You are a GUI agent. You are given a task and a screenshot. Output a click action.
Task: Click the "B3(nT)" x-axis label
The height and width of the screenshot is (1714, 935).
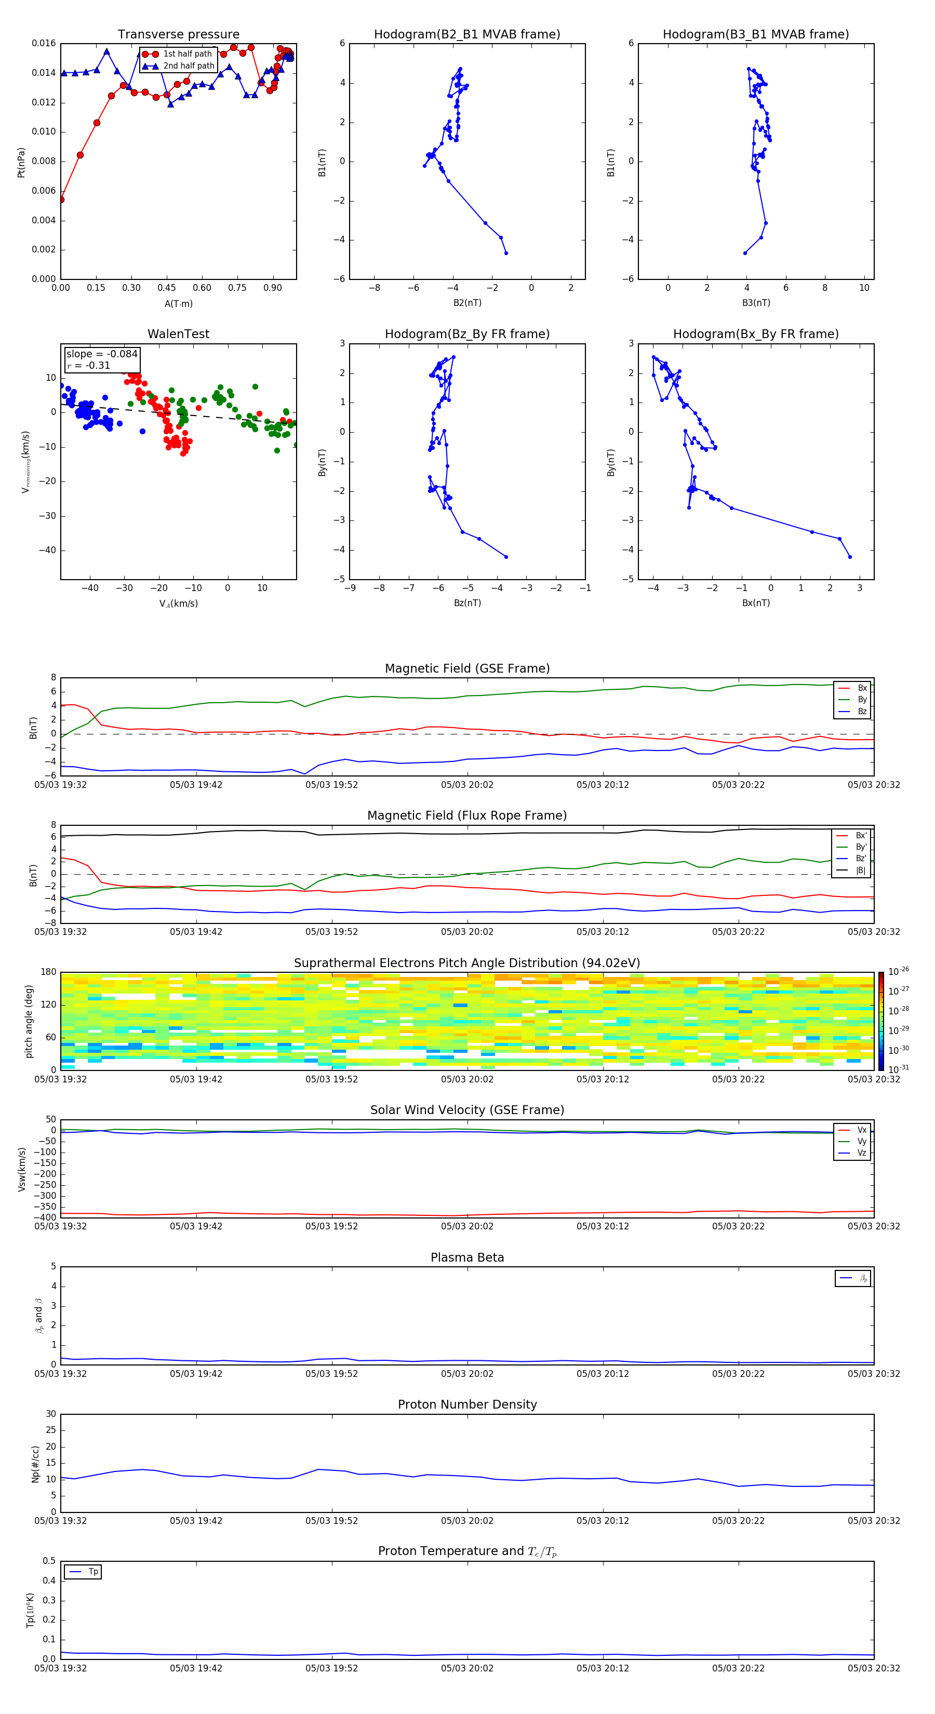756,303
